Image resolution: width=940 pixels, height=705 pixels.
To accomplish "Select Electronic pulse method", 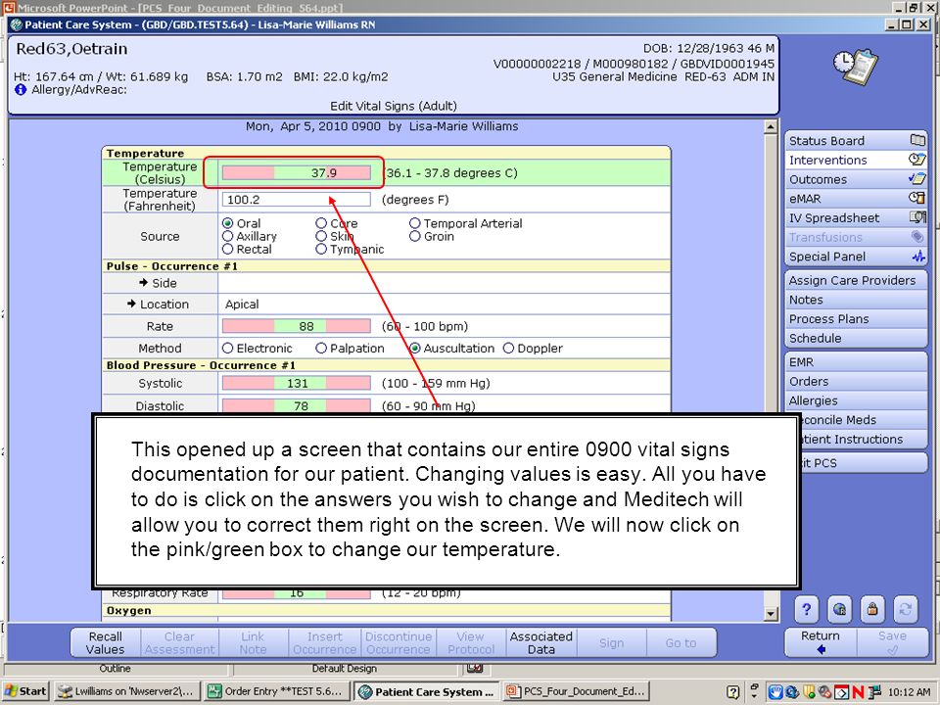I will pyautogui.click(x=228, y=348).
